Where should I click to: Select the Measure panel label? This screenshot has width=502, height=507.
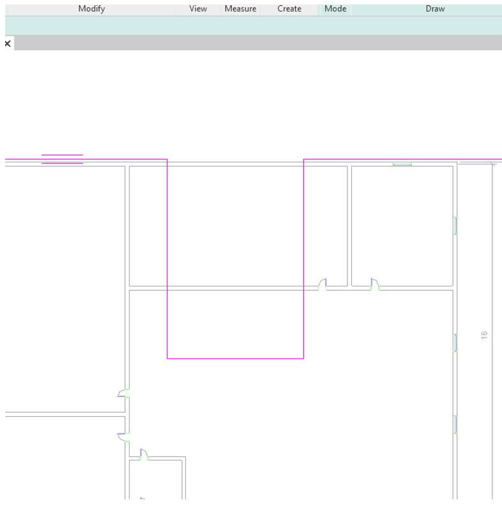pyautogui.click(x=240, y=9)
